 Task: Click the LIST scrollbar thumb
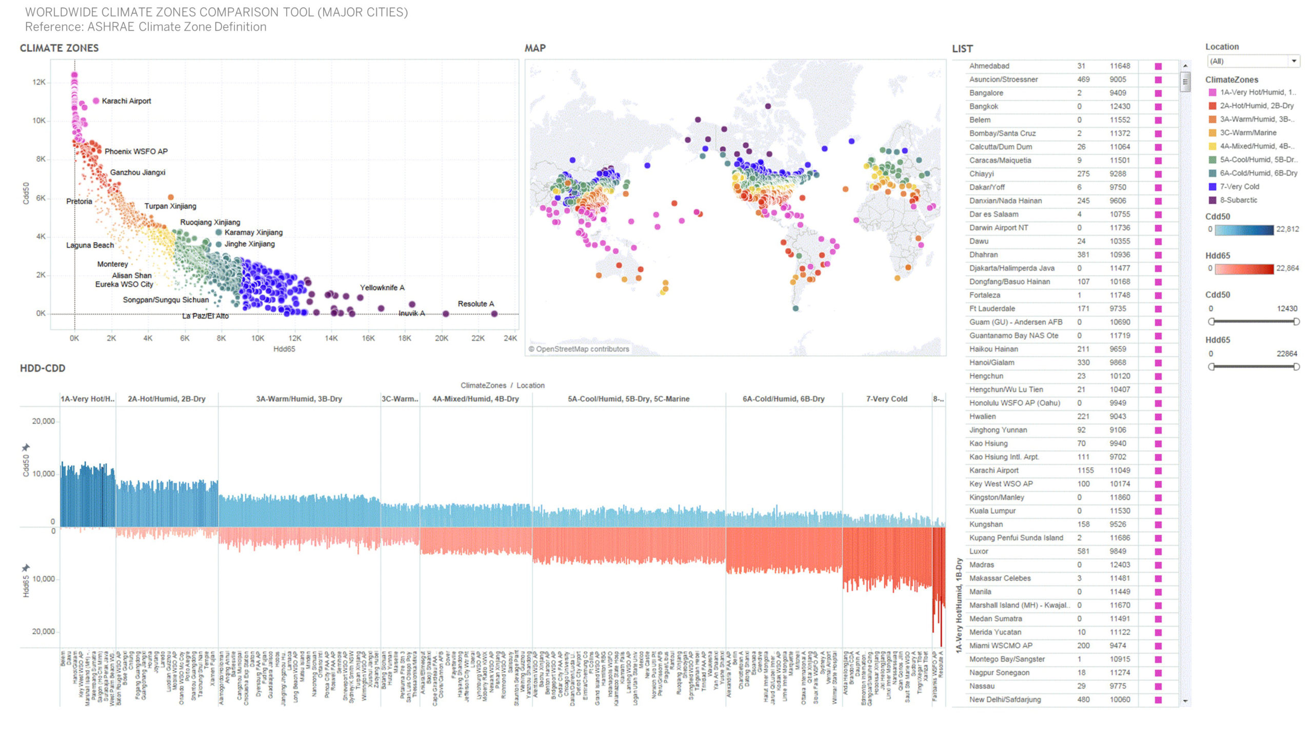pyautogui.click(x=1185, y=82)
